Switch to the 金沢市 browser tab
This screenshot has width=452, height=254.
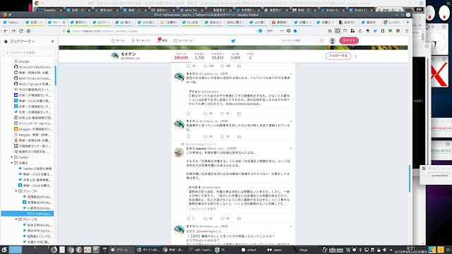(x=348, y=22)
